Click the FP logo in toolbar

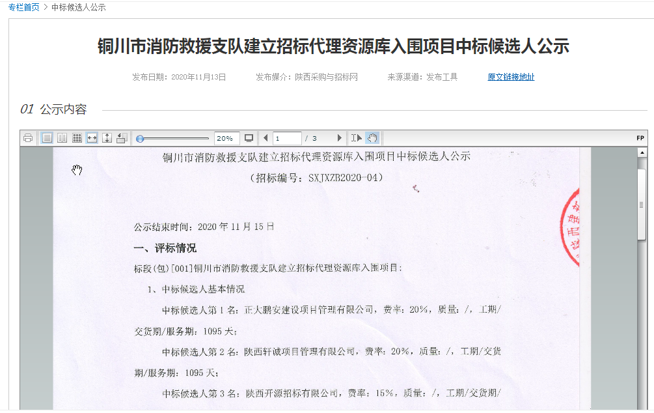click(x=640, y=138)
